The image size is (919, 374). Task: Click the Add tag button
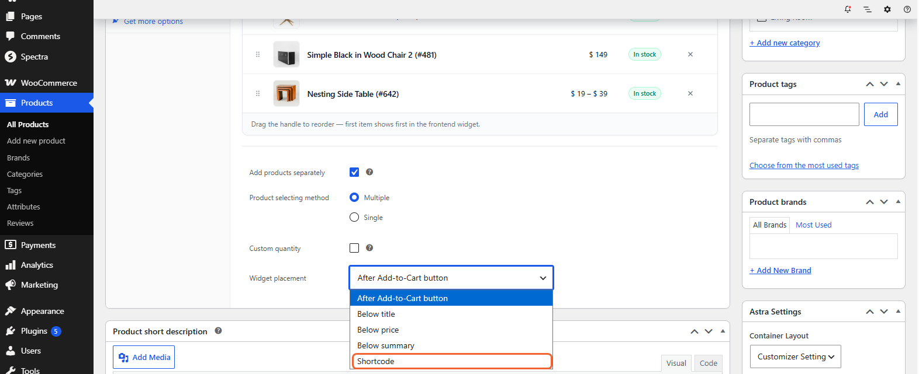click(881, 114)
